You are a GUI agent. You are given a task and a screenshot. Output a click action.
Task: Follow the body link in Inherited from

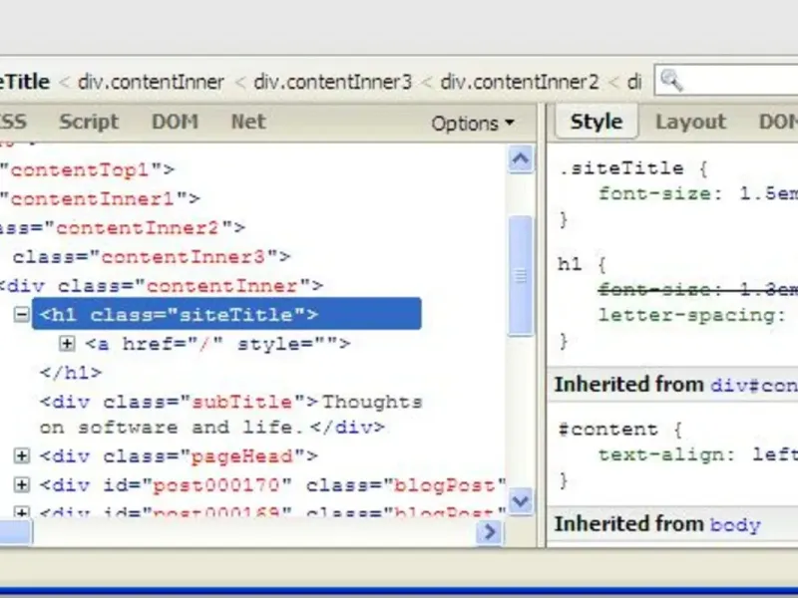(735, 524)
